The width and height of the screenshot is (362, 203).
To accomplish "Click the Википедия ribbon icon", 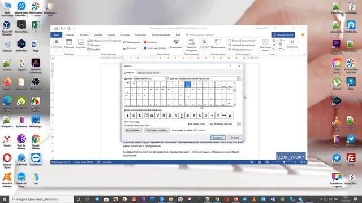I will click(x=176, y=44).
